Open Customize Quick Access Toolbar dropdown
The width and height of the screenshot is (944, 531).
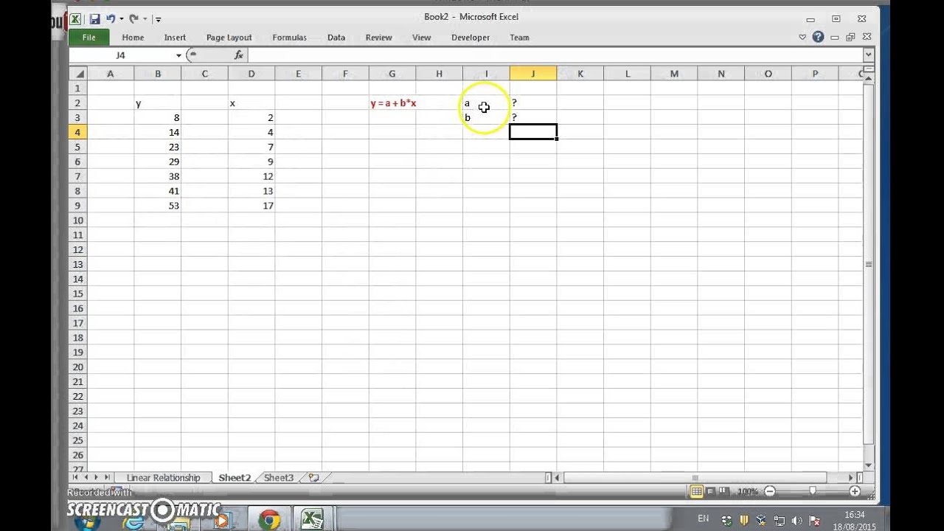(x=158, y=20)
